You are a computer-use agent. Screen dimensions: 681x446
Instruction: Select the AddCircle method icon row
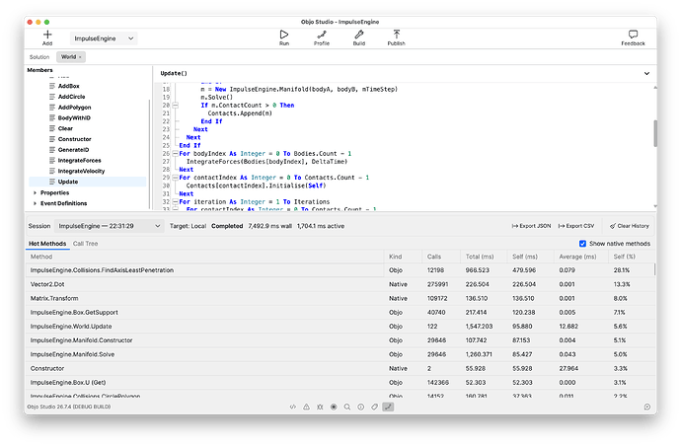87,97
